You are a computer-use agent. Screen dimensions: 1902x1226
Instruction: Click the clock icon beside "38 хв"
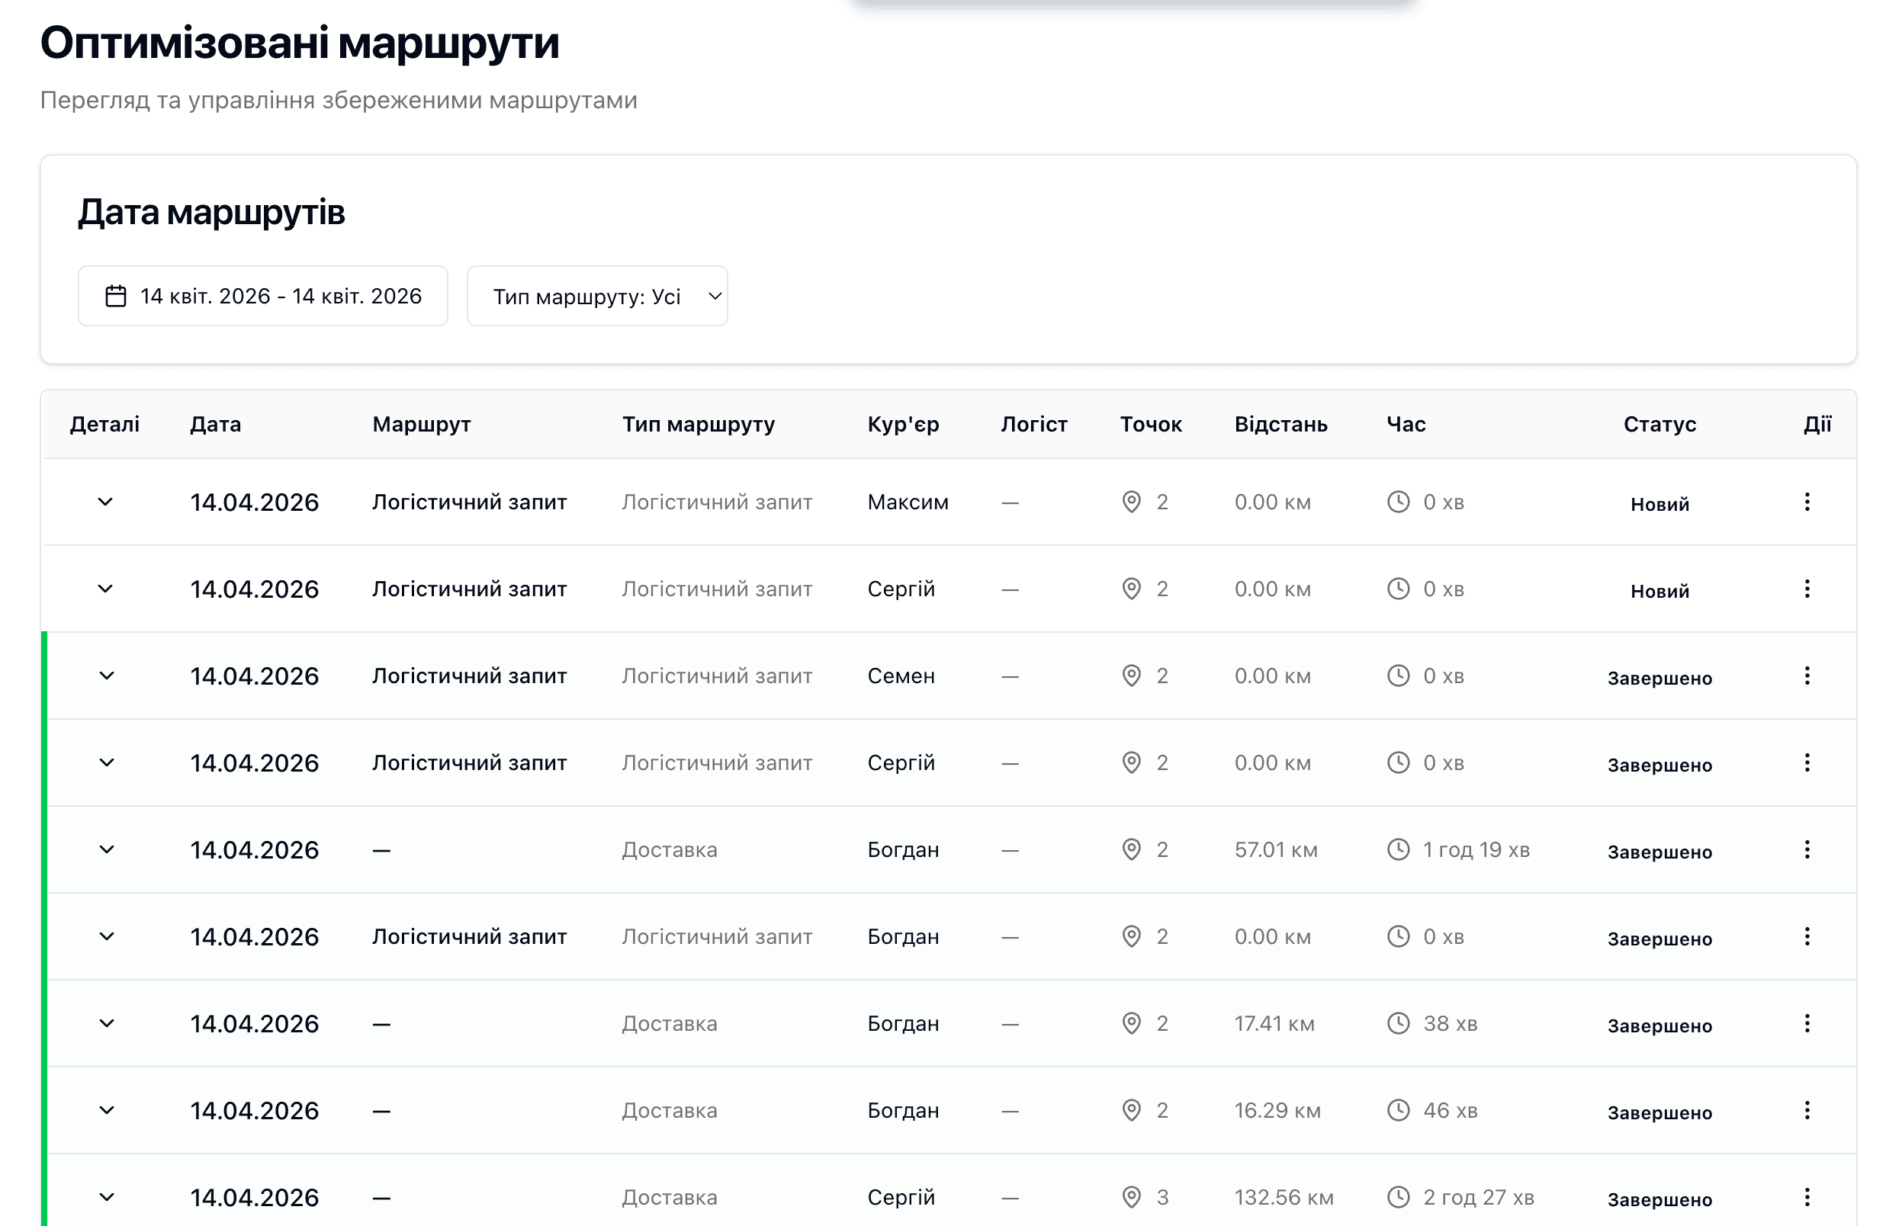[x=1398, y=1024]
